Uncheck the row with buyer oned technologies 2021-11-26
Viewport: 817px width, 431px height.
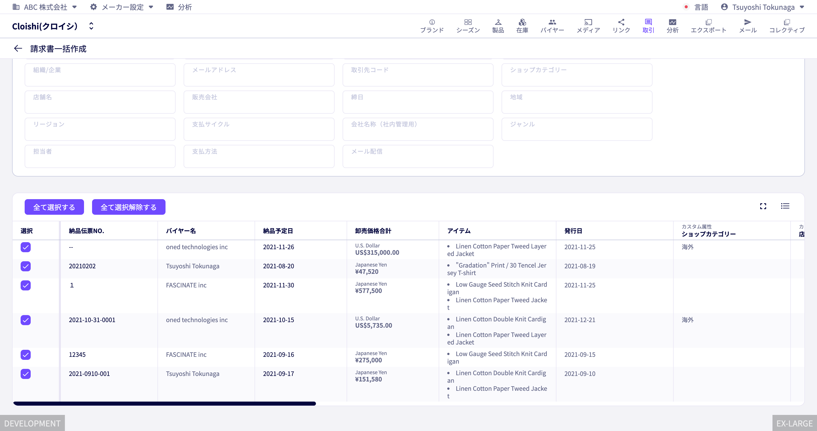pyautogui.click(x=26, y=247)
